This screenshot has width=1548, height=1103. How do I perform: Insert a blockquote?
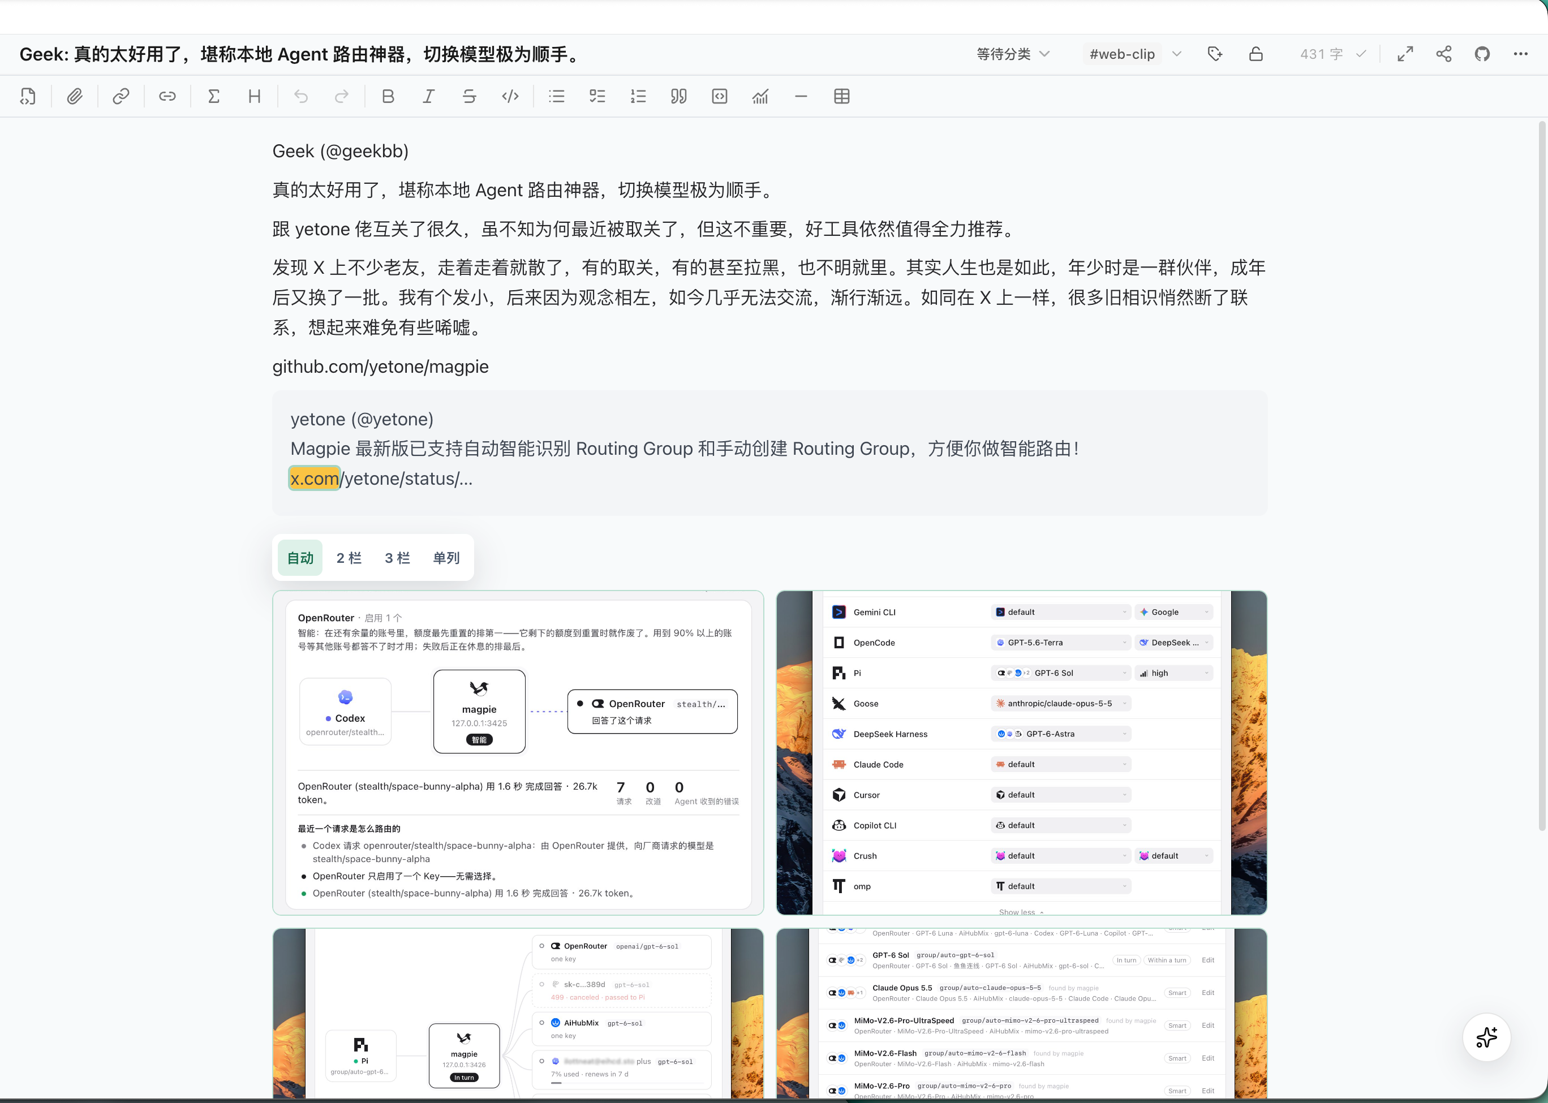[x=678, y=97]
